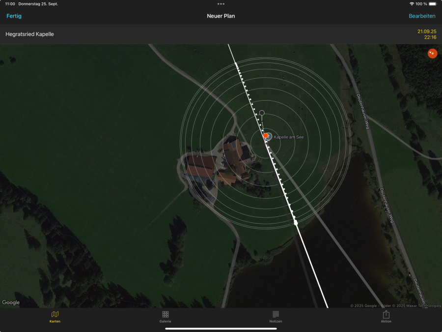Open the Aktion share menu
The width and height of the screenshot is (442, 332).
pos(386,316)
